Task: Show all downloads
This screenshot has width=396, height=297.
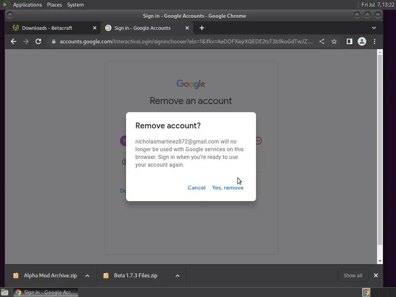Action: (x=353, y=275)
